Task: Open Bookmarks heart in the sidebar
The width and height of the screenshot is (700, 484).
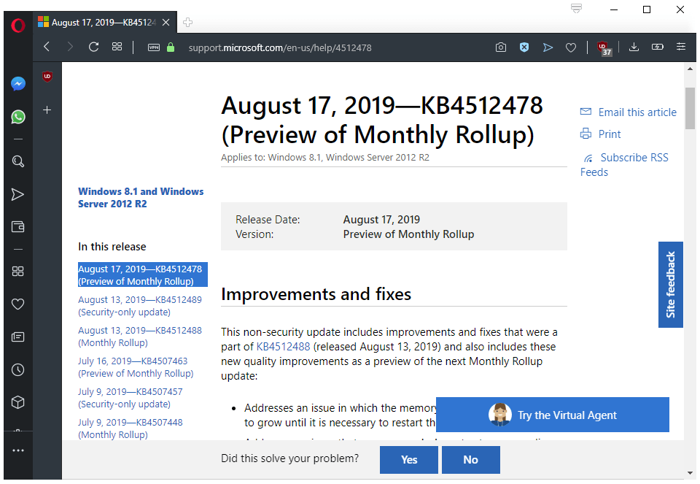Action: pos(17,304)
